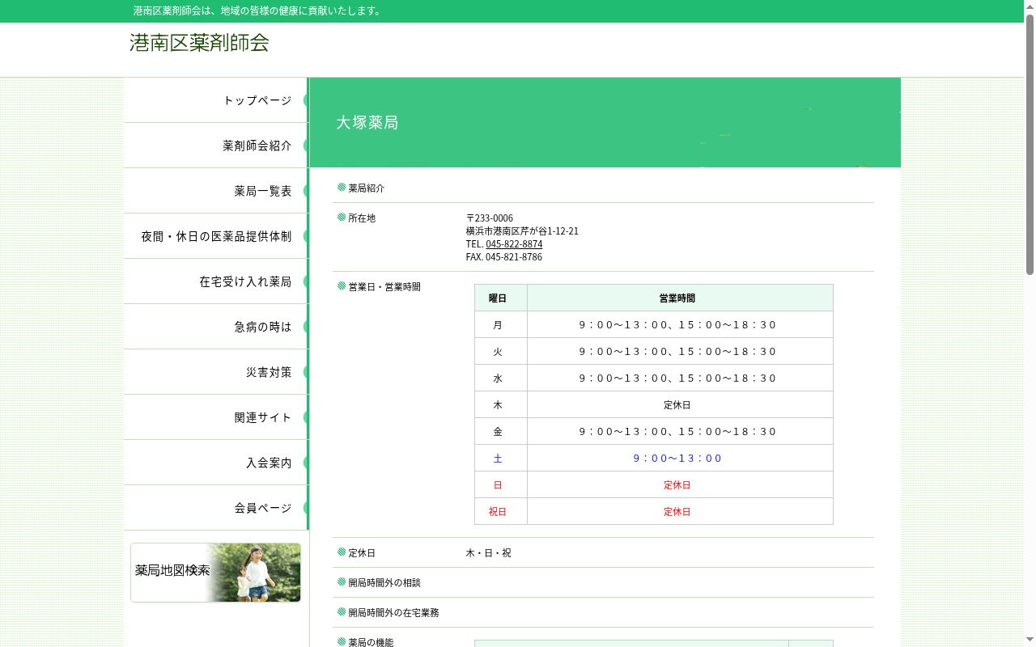Select 在宅受け入れ薬局 in sidebar
Viewport: 1036px width, 647px height.
click(216, 281)
